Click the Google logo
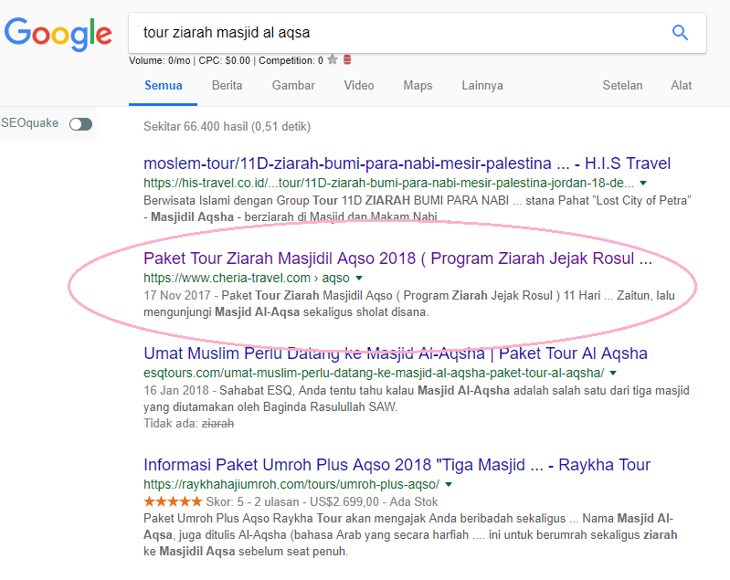 click(x=58, y=34)
